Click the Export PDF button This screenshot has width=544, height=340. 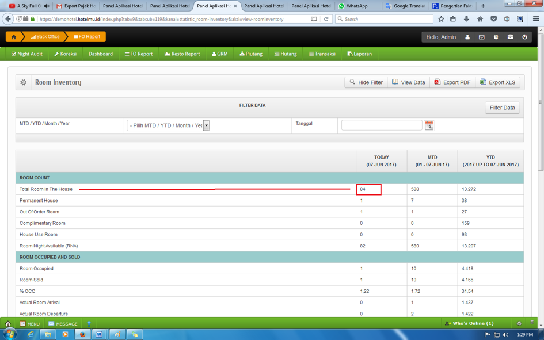[x=452, y=82]
